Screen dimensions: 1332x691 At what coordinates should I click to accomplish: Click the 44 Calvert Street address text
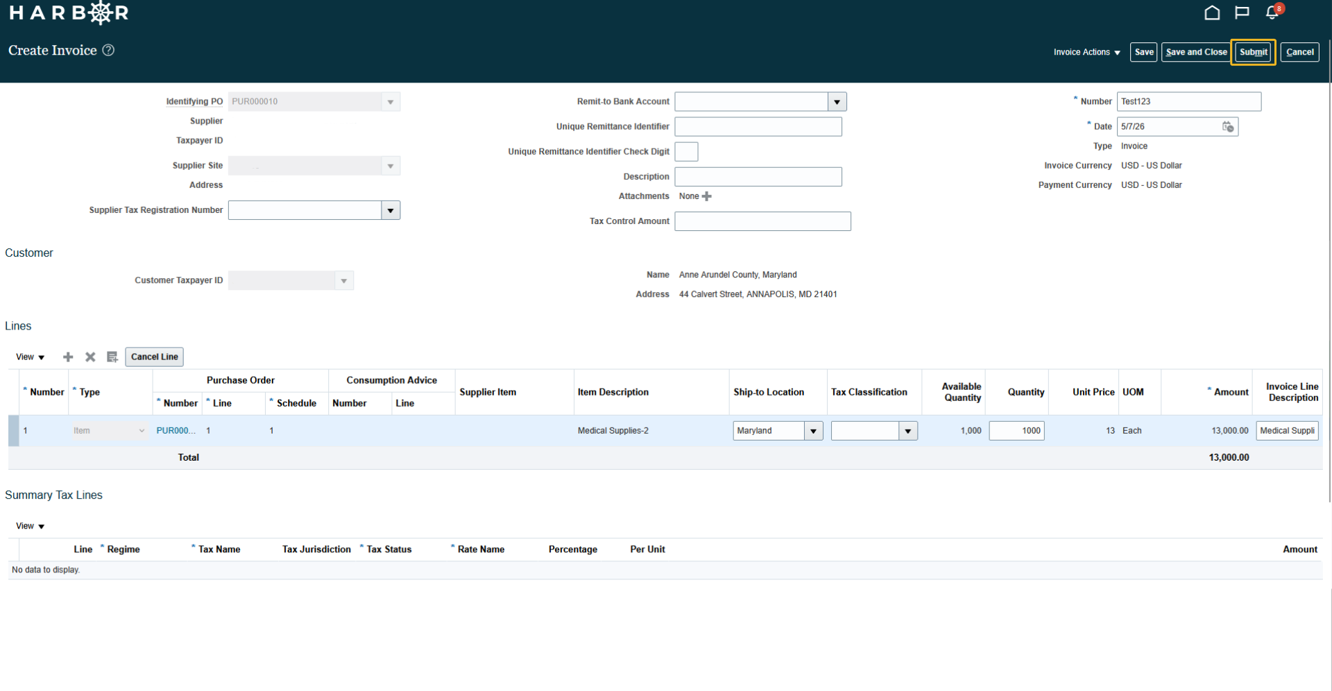tap(758, 294)
